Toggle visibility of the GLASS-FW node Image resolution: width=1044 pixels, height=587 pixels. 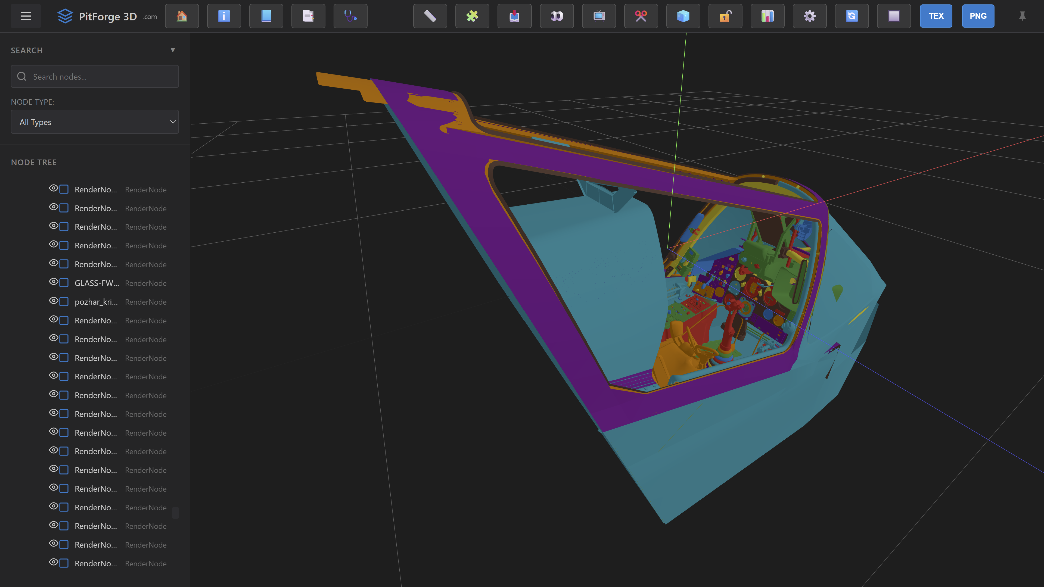click(x=54, y=282)
